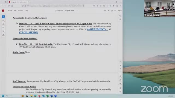Screen dimensions: 175x98
Task: Open Excel from the taskbar
Action: (47, 96)
